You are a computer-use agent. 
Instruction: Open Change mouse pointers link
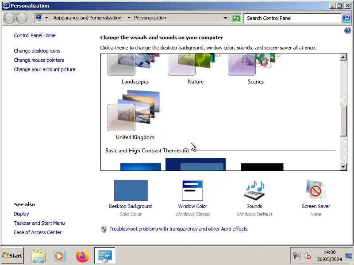pos(39,60)
